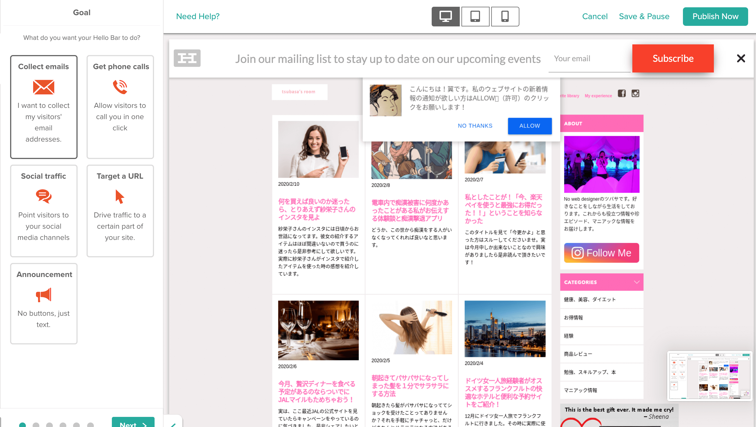
Task: Click the Social traffic chat bubbles icon
Action: point(44,196)
